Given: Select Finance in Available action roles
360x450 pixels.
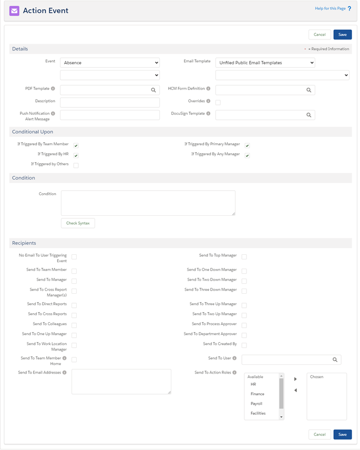Looking at the screenshot, I should (x=258, y=394).
